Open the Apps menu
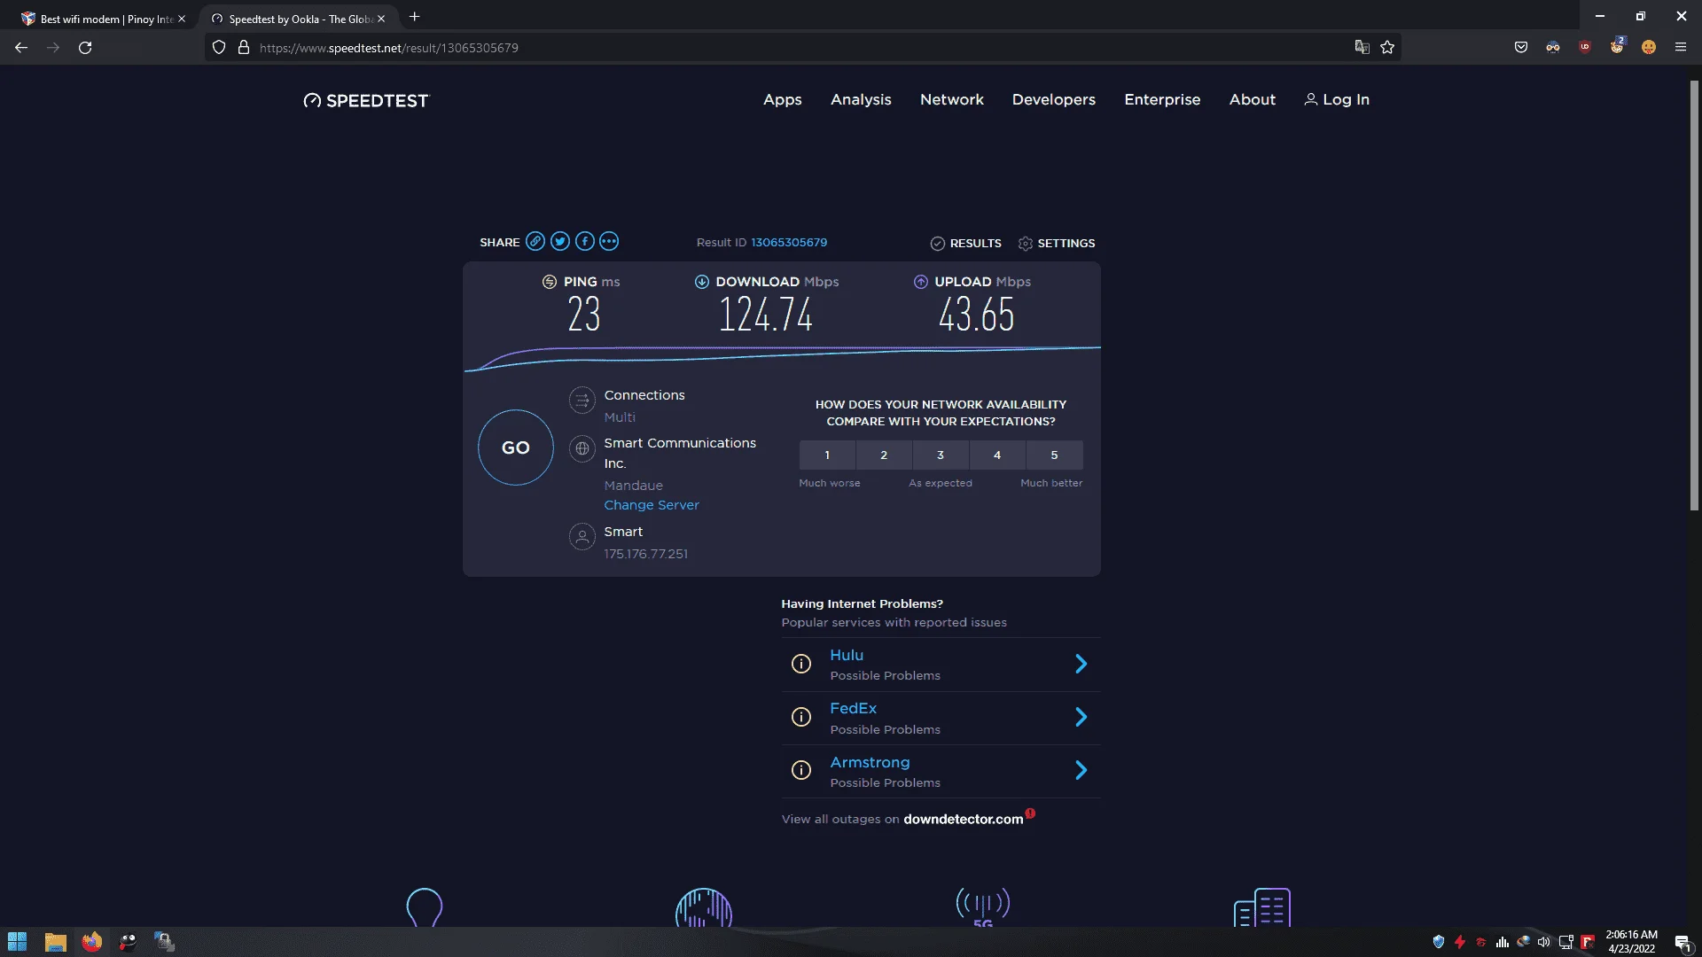 783,100
